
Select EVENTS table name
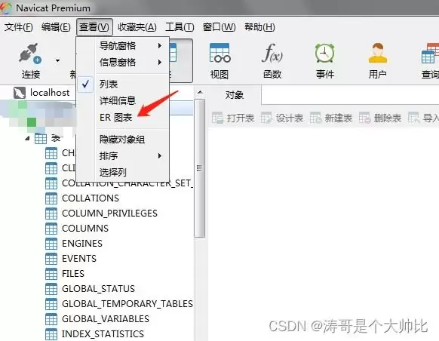(x=79, y=259)
